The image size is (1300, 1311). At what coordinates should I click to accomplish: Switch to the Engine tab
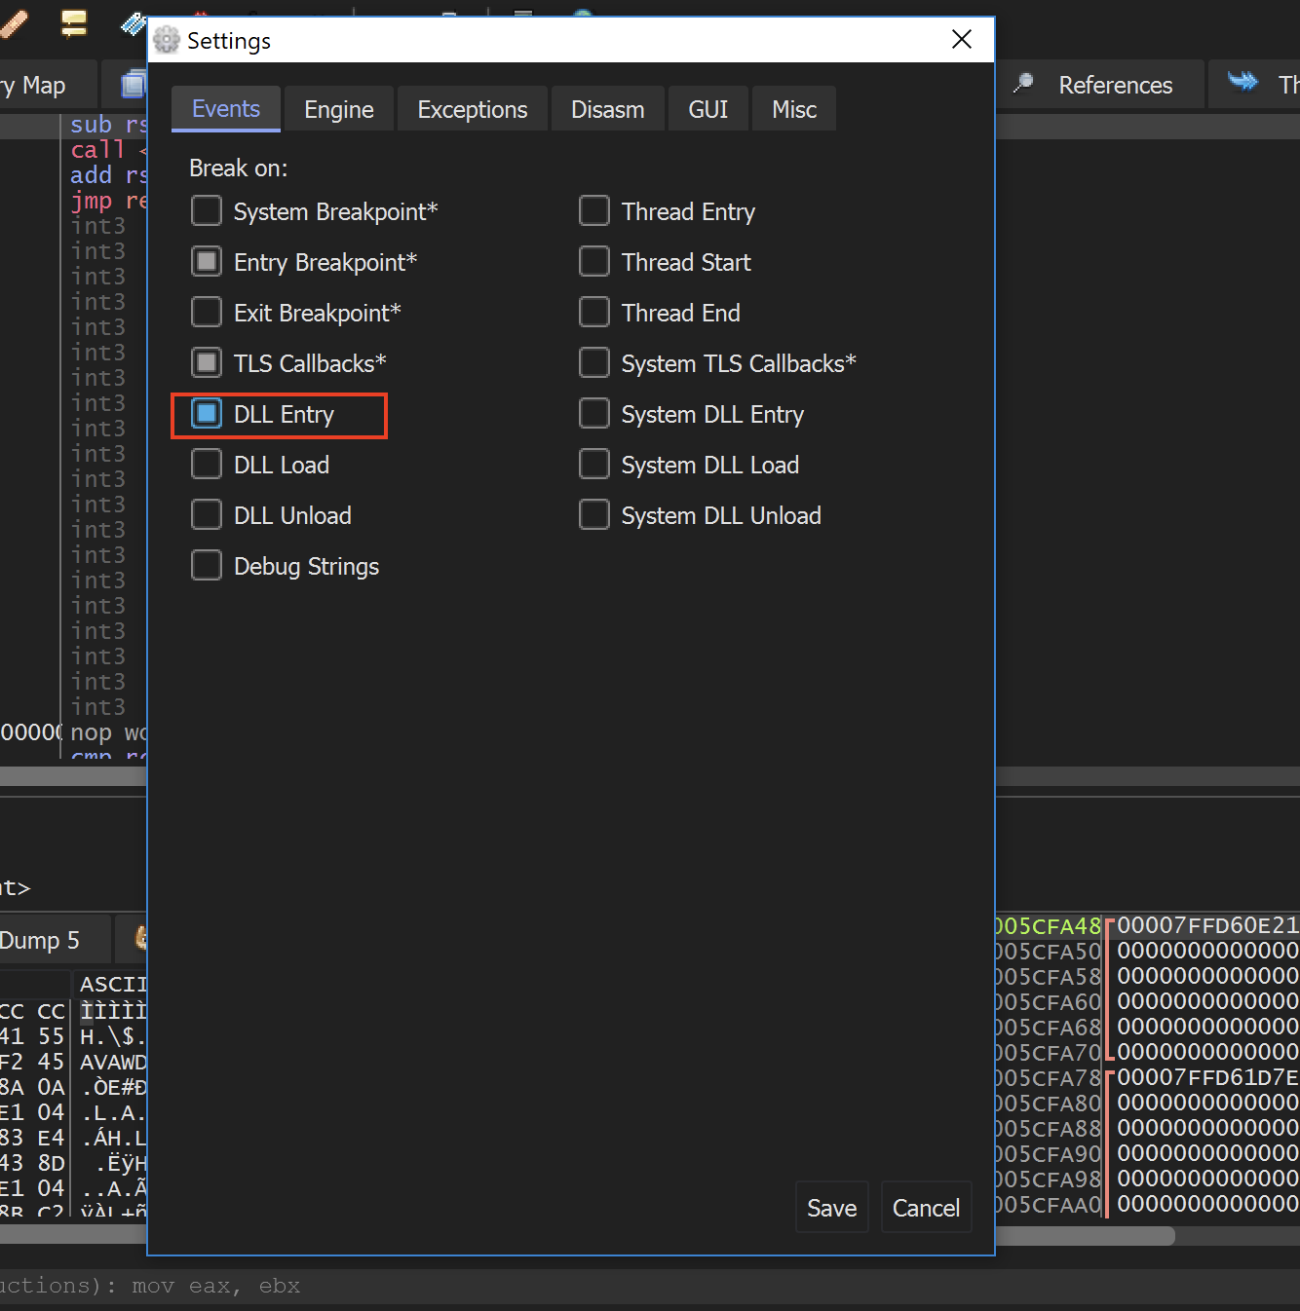click(x=339, y=109)
